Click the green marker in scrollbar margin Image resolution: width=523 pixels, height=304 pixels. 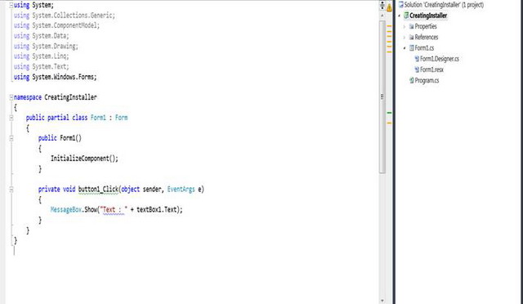pyautogui.click(x=389, y=113)
